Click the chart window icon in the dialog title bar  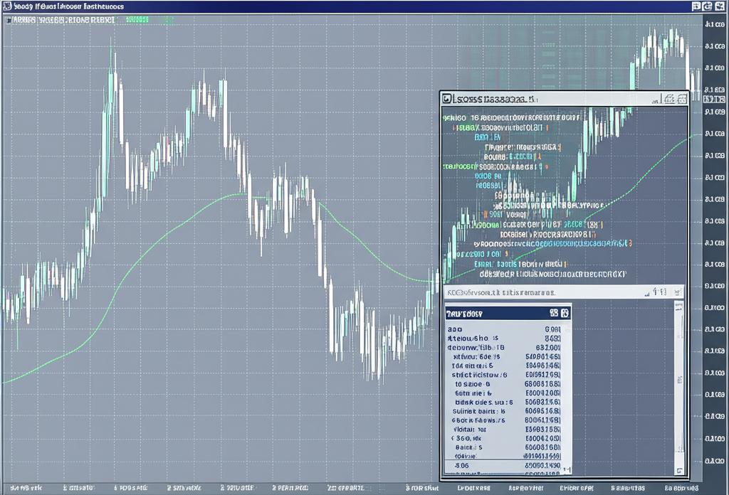446,100
